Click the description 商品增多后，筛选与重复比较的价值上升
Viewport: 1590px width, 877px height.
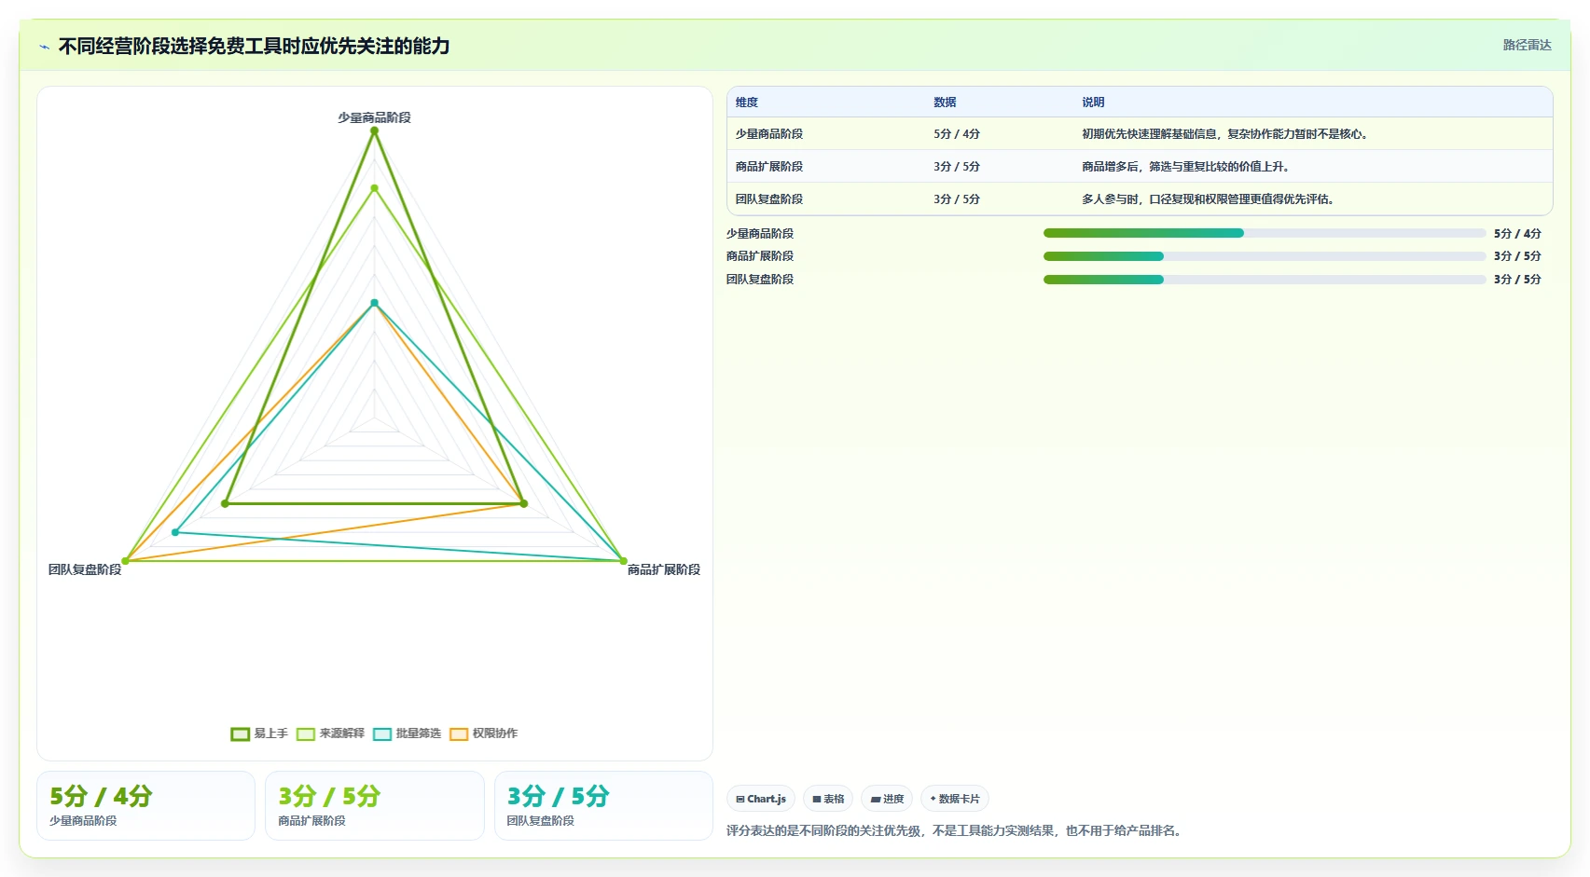[1186, 167]
